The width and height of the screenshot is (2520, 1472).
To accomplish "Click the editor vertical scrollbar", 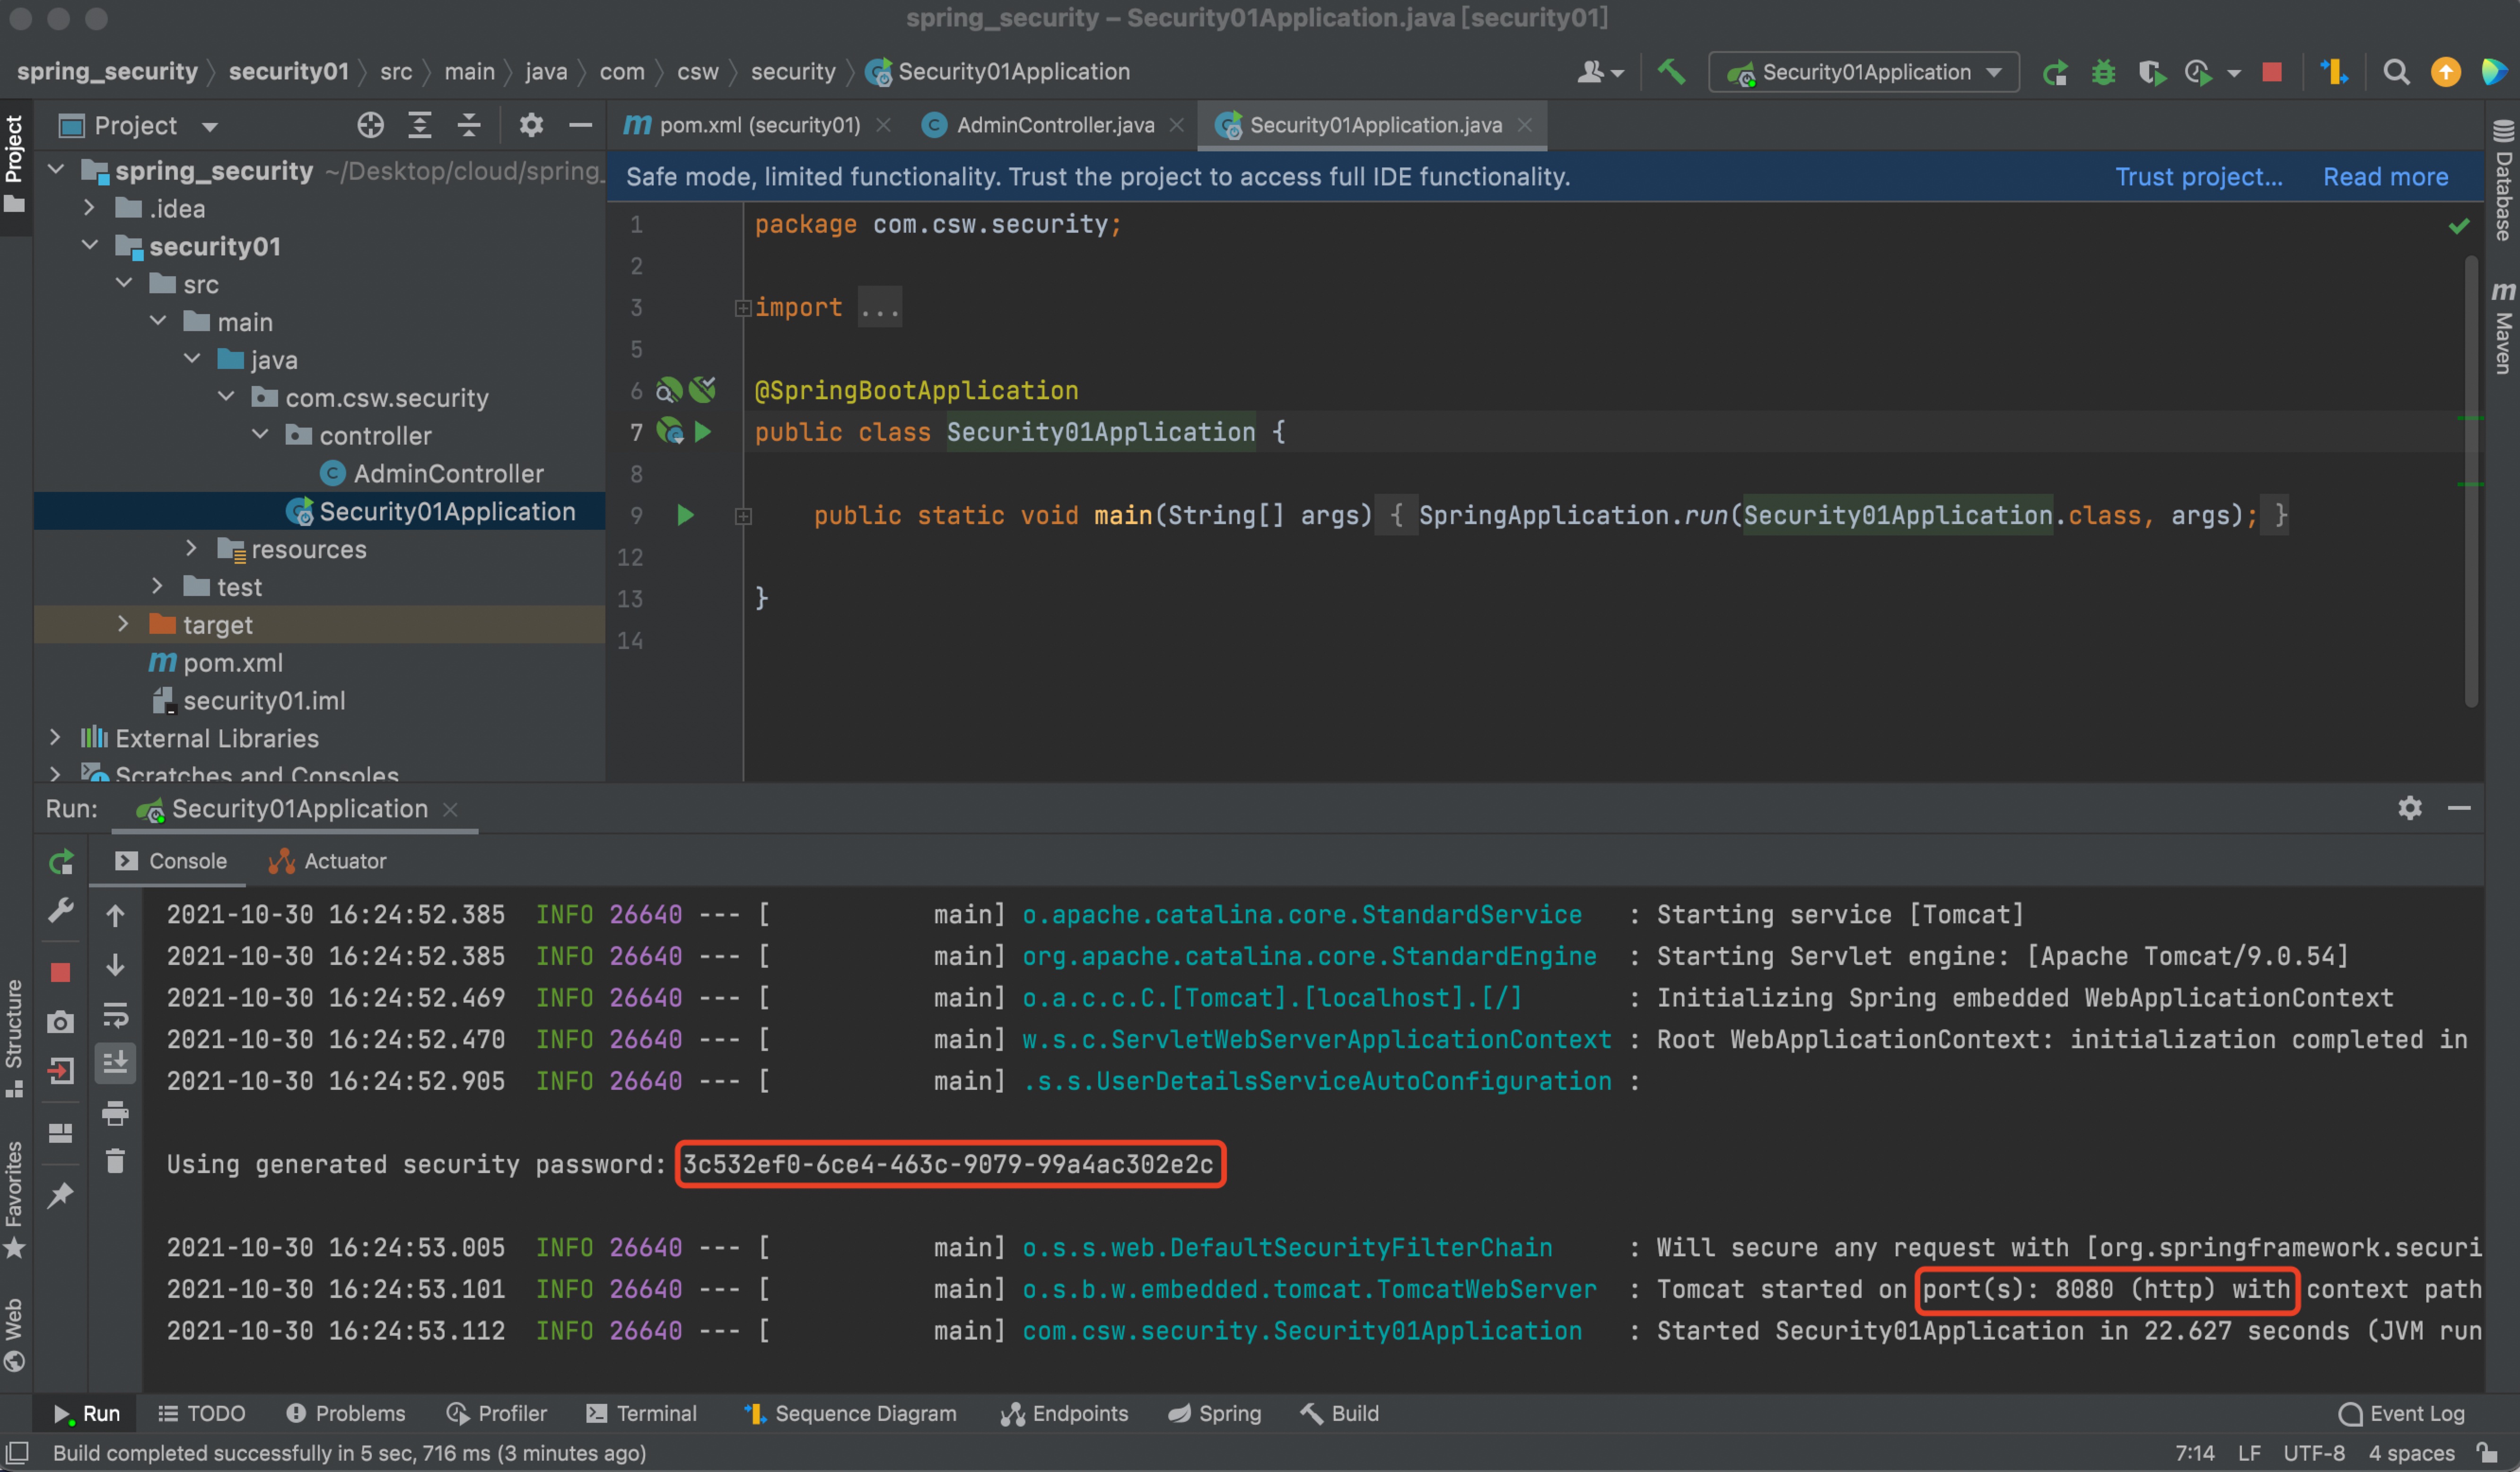I will (2470, 480).
